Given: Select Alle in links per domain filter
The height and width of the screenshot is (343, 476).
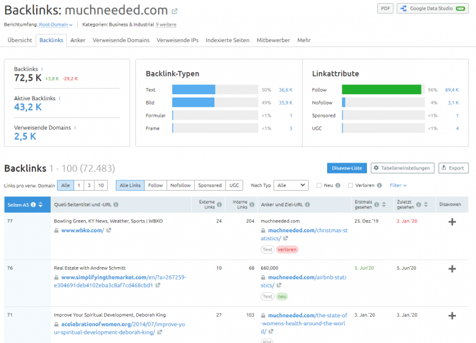Looking at the screenshot, I should tap(66, 185).
